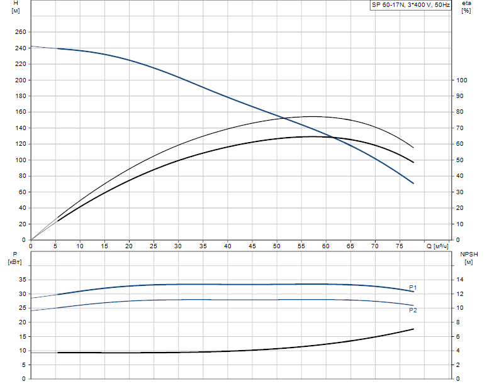Click the P2 power curve label
The height and width of the screenshot is (384, 487).
[413, 310]
